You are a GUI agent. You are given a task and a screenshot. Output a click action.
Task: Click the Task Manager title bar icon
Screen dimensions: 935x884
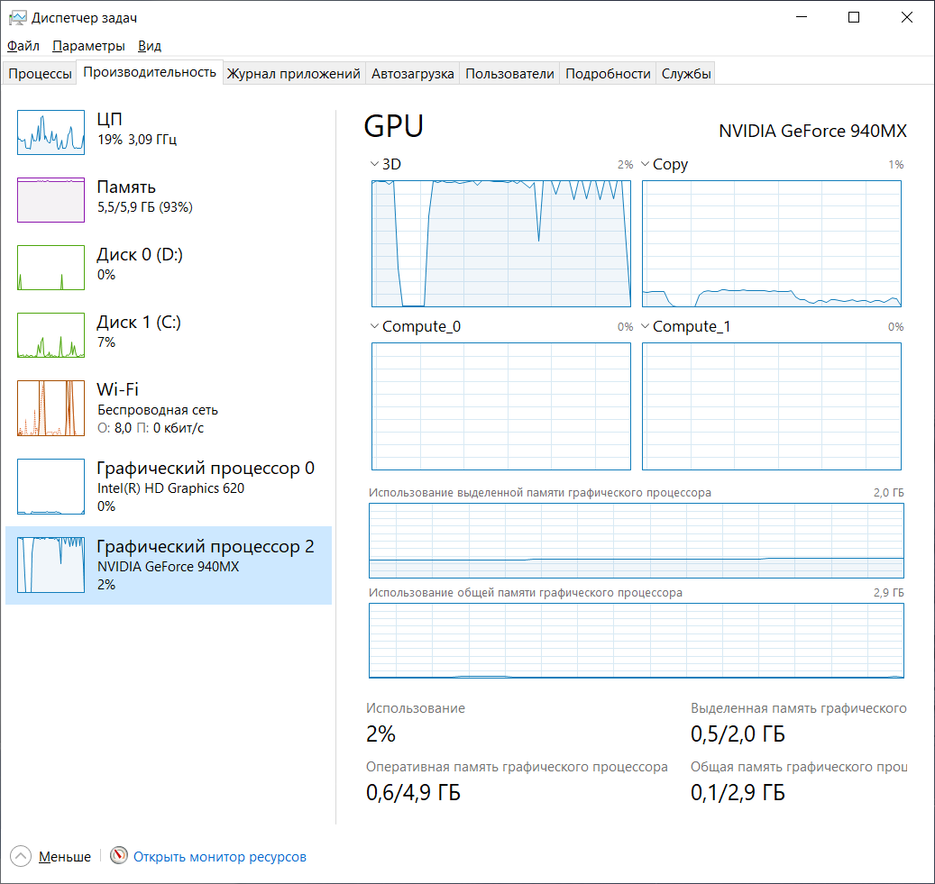point(18,18)
